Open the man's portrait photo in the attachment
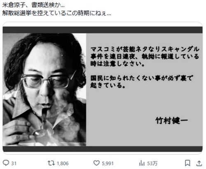206x169 pixels. coord(44,89)
